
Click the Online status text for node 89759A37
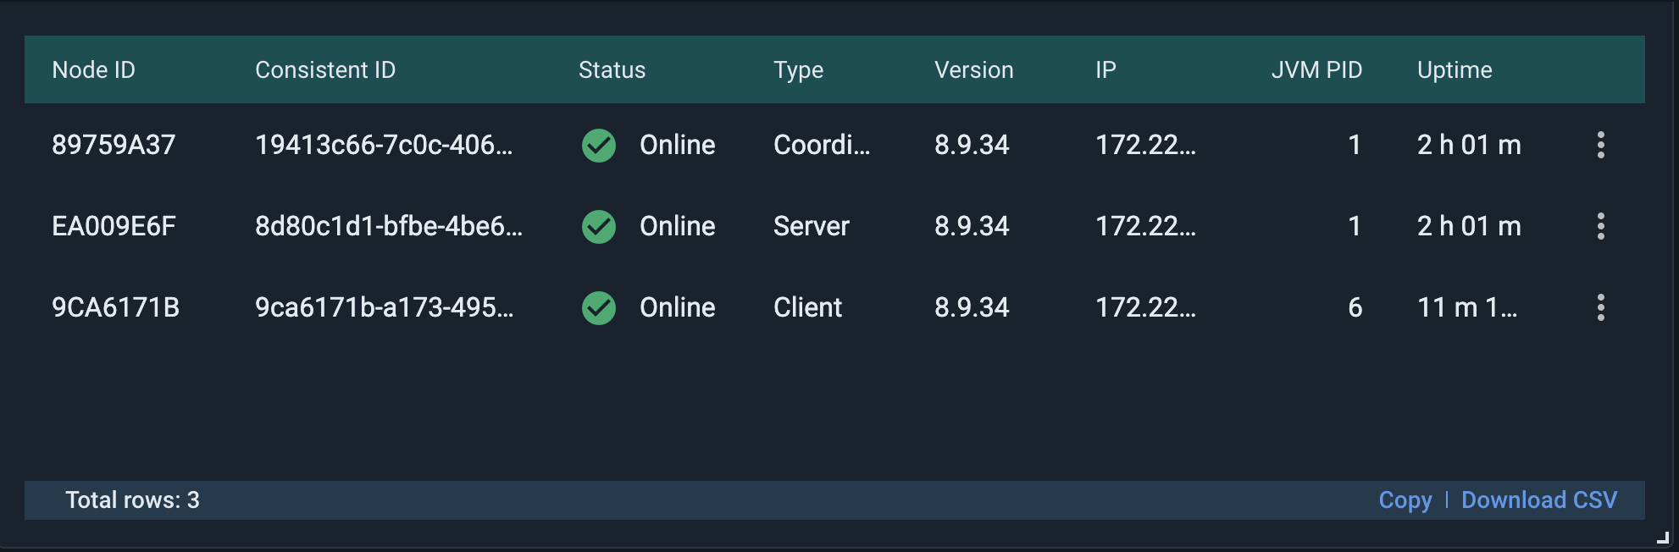tap(677, 145)
